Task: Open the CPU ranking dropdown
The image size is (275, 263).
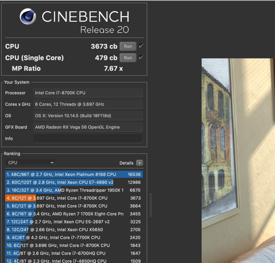Action: (x=30, y=162)
